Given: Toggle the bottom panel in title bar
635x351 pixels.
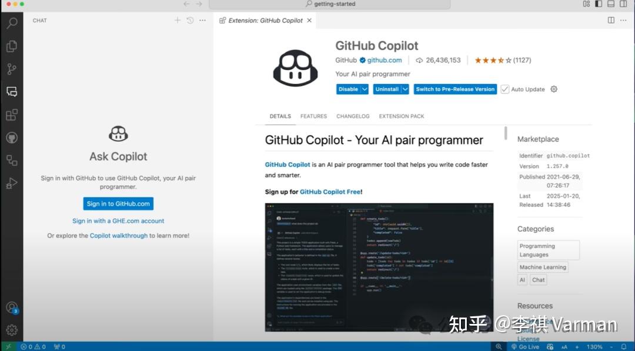Looking at the screenshot, I should coord(611,4).
